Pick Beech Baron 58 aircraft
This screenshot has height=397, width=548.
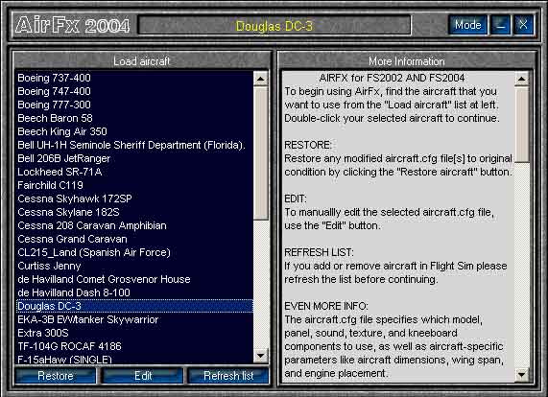click(134, 118)
